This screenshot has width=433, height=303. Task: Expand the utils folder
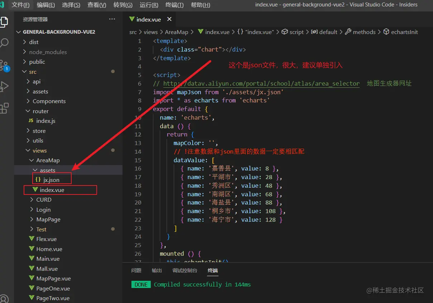(x=28, y=140)
